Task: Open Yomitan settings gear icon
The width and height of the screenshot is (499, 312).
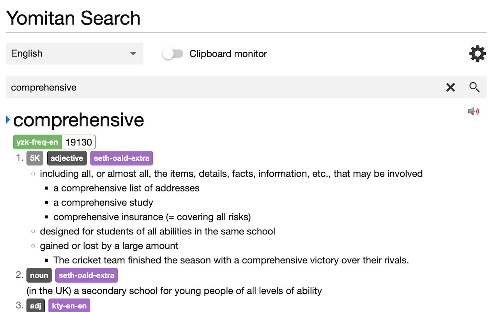Action: point(478,54)
